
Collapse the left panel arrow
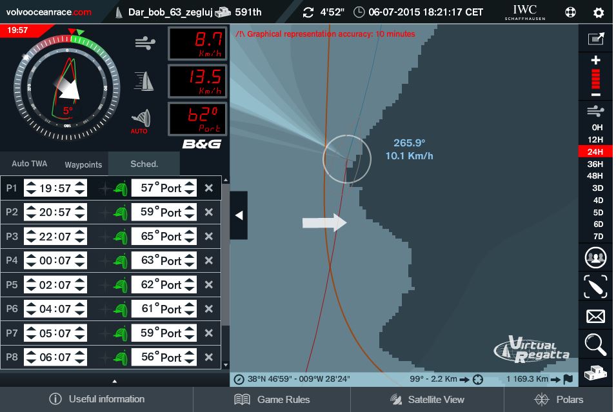(x=239, y=215)
